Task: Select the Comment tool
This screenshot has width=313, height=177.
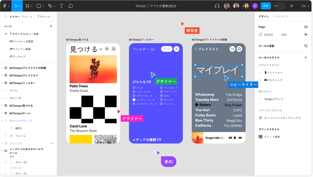Action: point(71,6)
